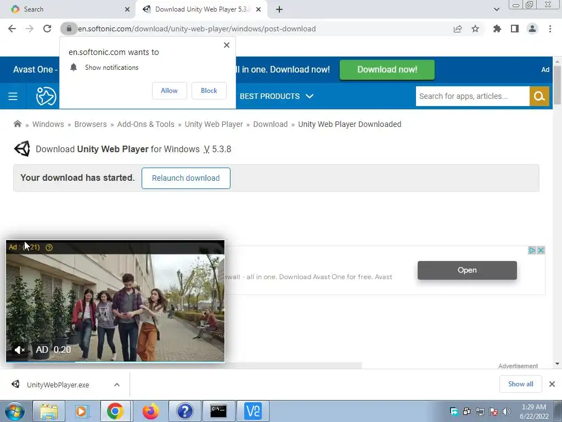
Task: Open the Download breadcrumb link
Action: point(270,124)
